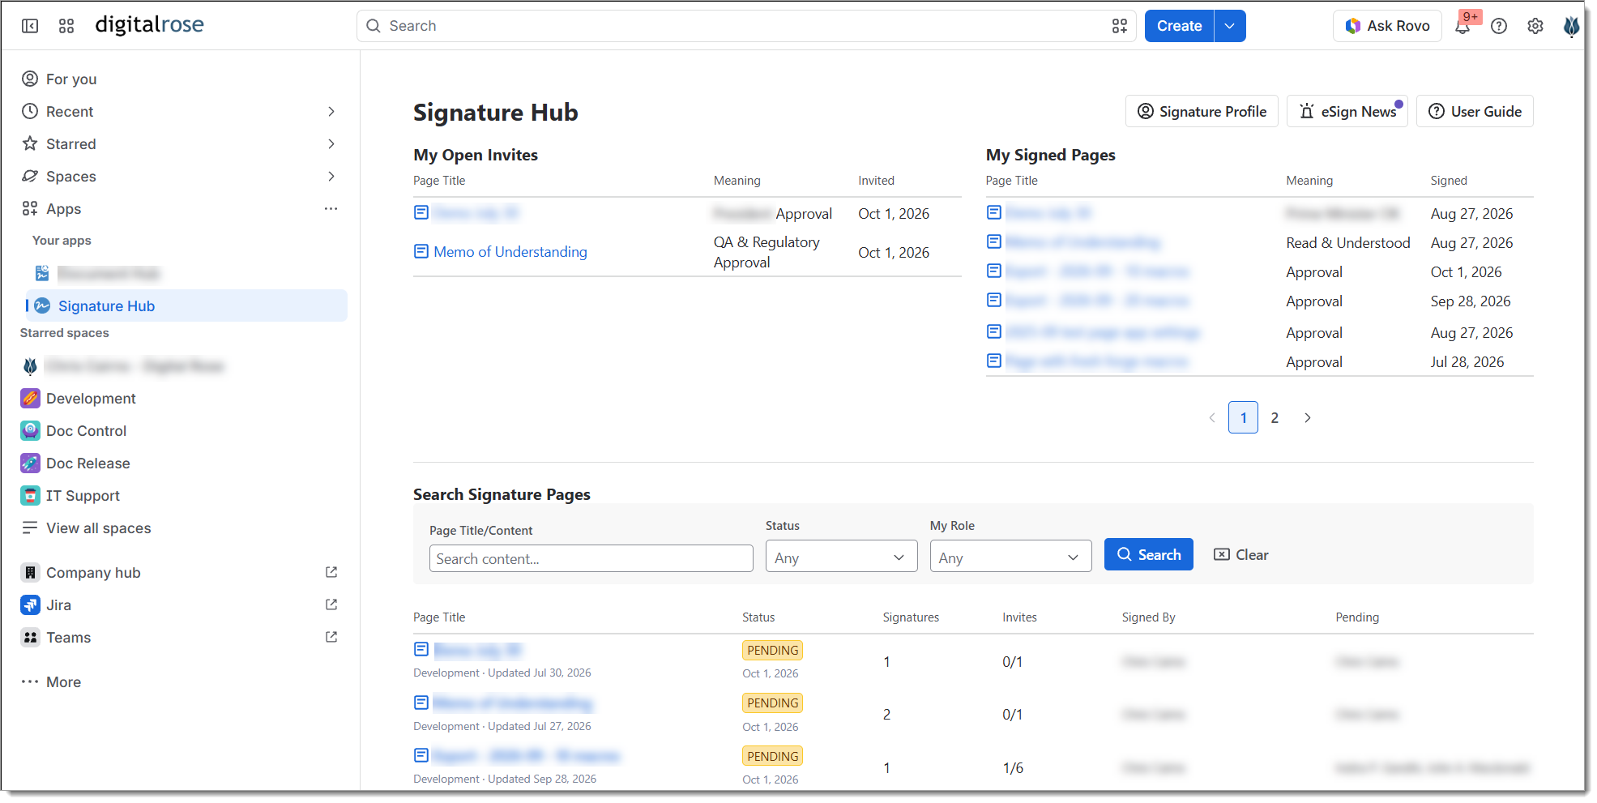Screen dimensions: 1597x803
Task: Click the Development space icon
Action: point(30,398)
